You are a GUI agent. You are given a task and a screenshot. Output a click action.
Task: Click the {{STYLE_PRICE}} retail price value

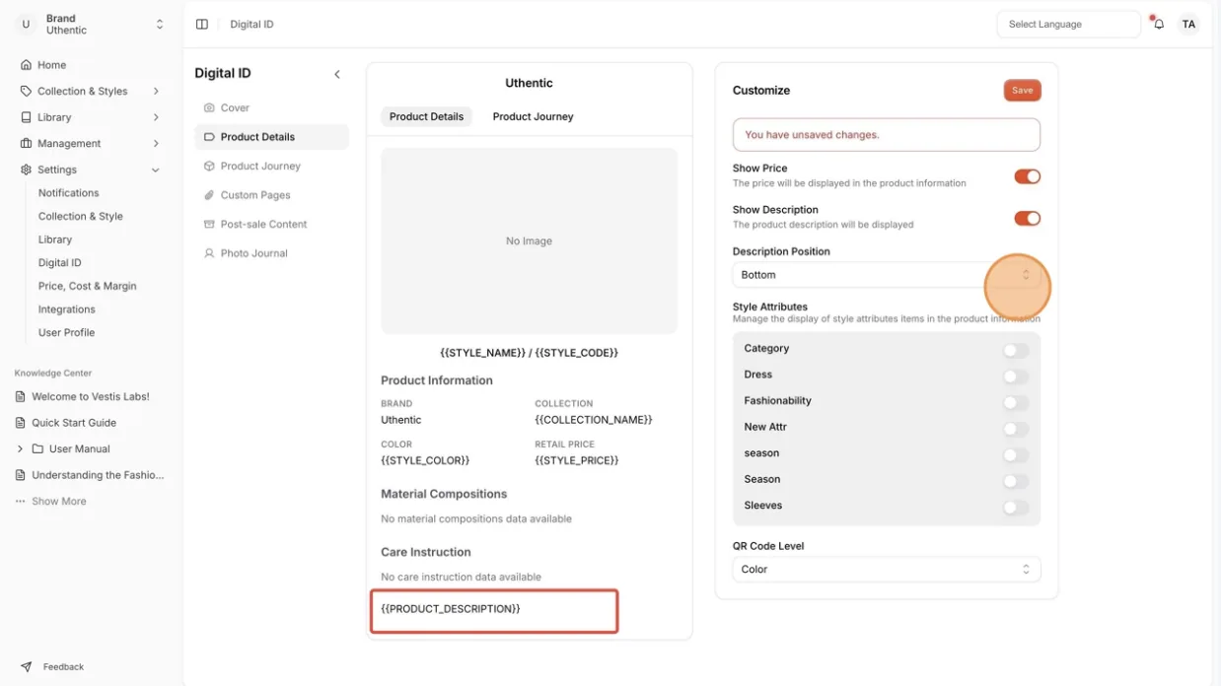[x=577, y=461]
